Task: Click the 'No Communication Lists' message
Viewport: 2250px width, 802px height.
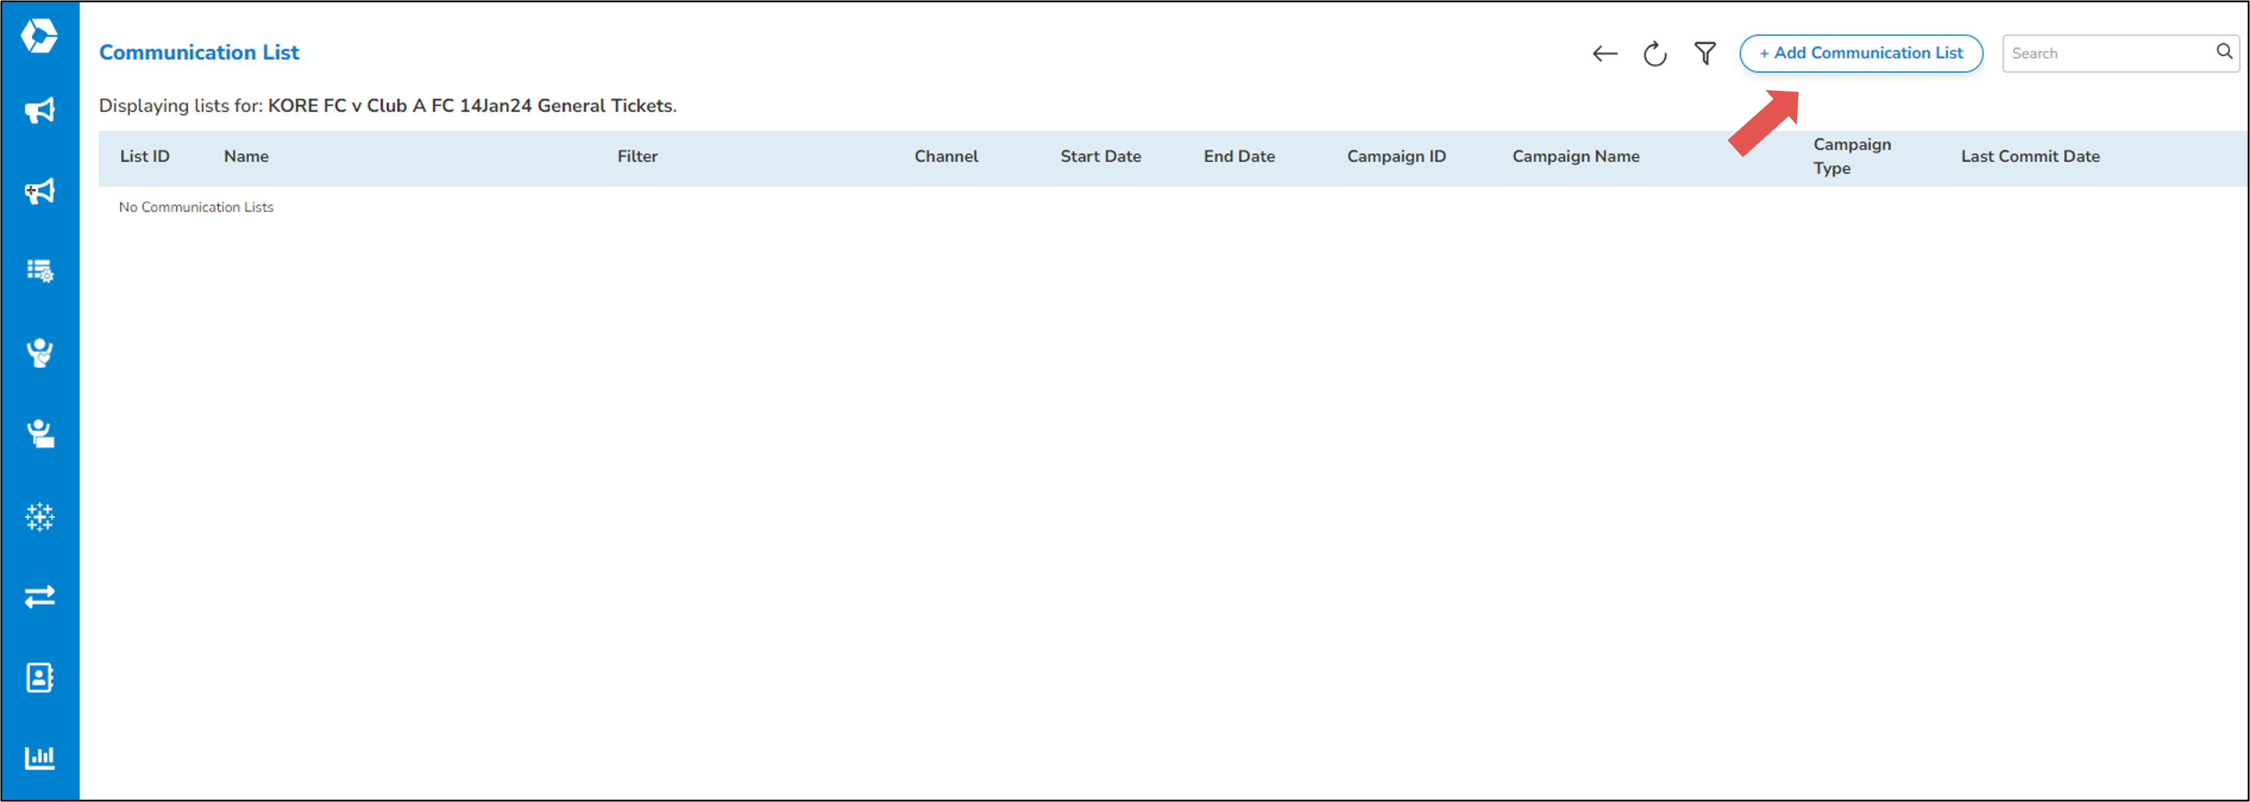Action: point(196,207)
